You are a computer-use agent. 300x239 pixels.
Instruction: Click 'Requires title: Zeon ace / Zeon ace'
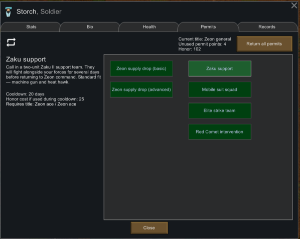coord(41,104)
